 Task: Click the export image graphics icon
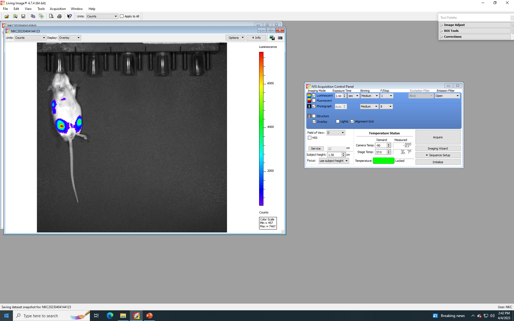[272, 38]
